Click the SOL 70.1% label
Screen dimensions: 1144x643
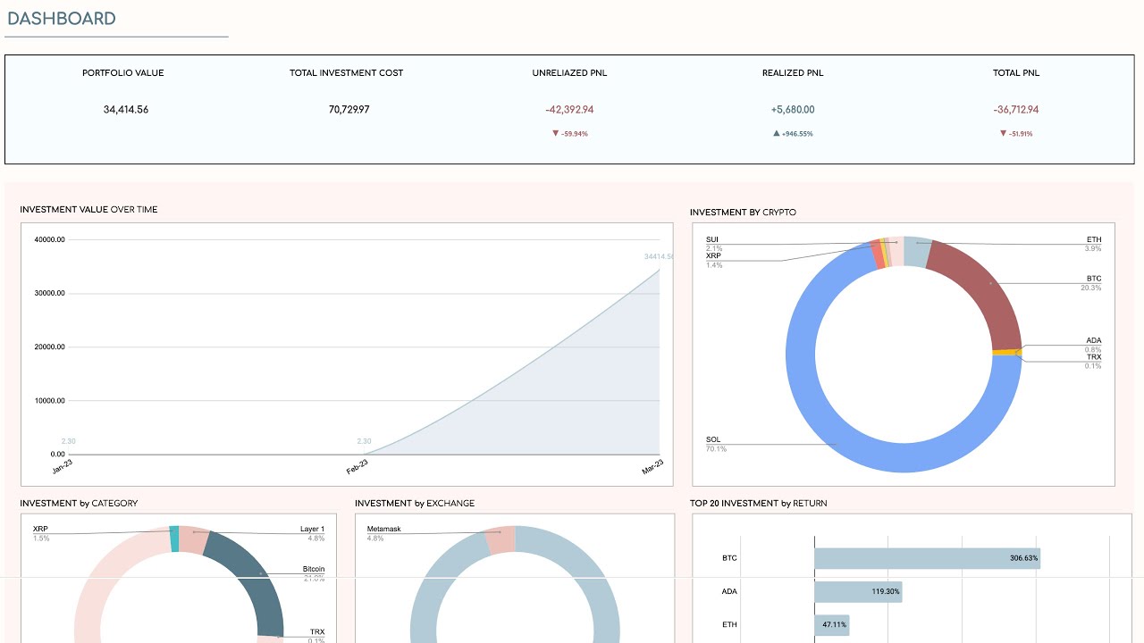pos(716,444)
